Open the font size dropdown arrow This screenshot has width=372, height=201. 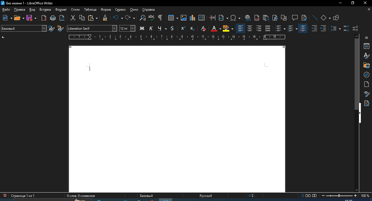click(x=133, y=28)
